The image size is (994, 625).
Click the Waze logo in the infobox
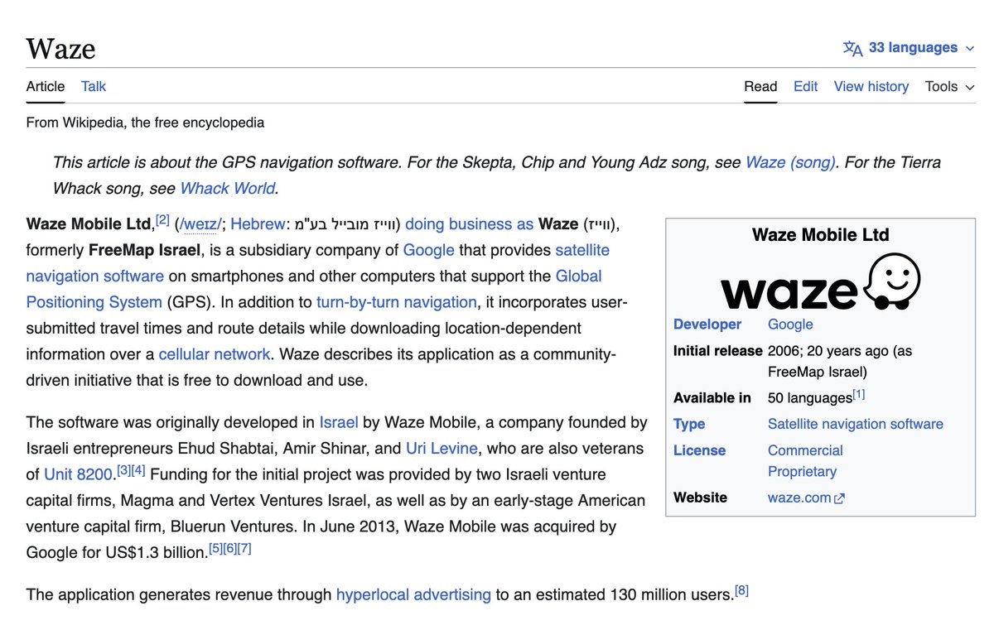[x=820, y=284]
